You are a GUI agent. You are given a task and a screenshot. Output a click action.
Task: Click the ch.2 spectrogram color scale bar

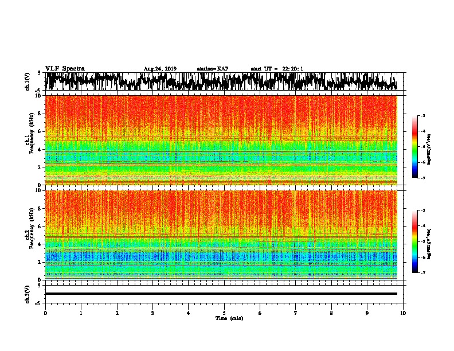click(x=415, y=241)
